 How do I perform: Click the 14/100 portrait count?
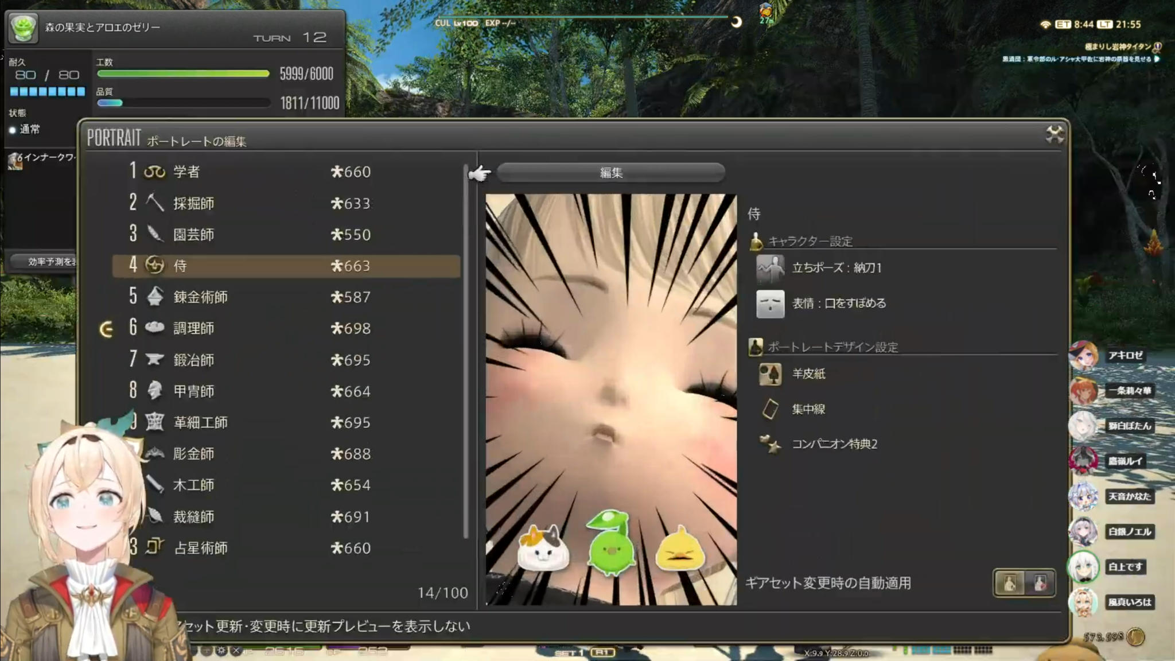tap(442, 593)
